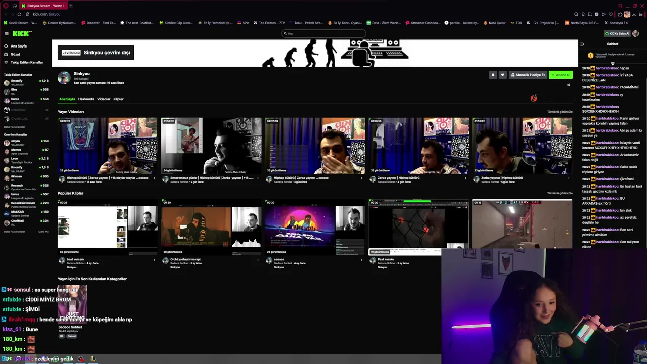
Task: Click KICKs Satın Al button
Action: (617, 34)
